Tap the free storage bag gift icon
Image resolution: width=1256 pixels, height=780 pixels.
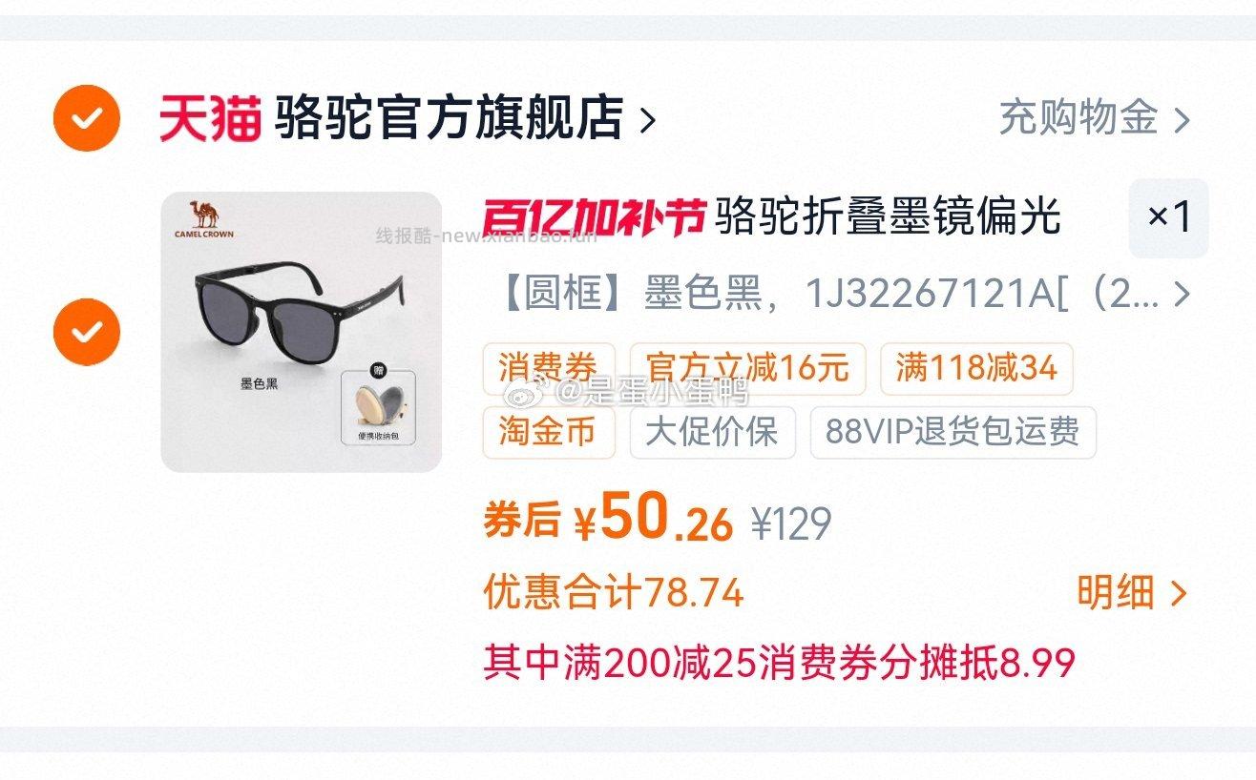[x=380, y=407]
